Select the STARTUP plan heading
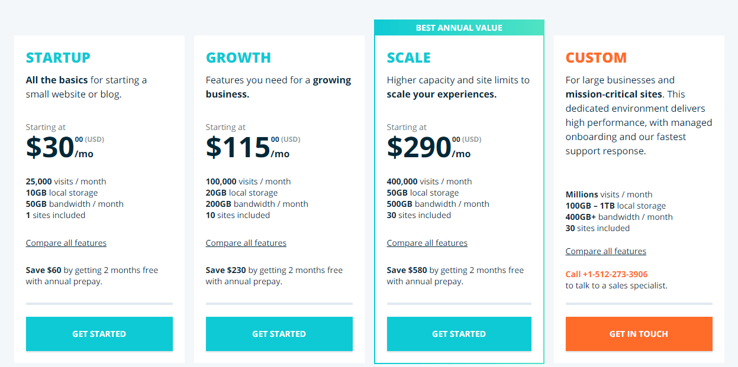 click(x=58, y=58)
